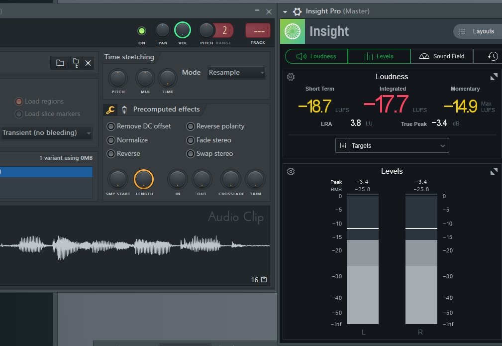Toggle Reverse polarity effect
Screen dimensions: 502x346
(x=191, y=126)
